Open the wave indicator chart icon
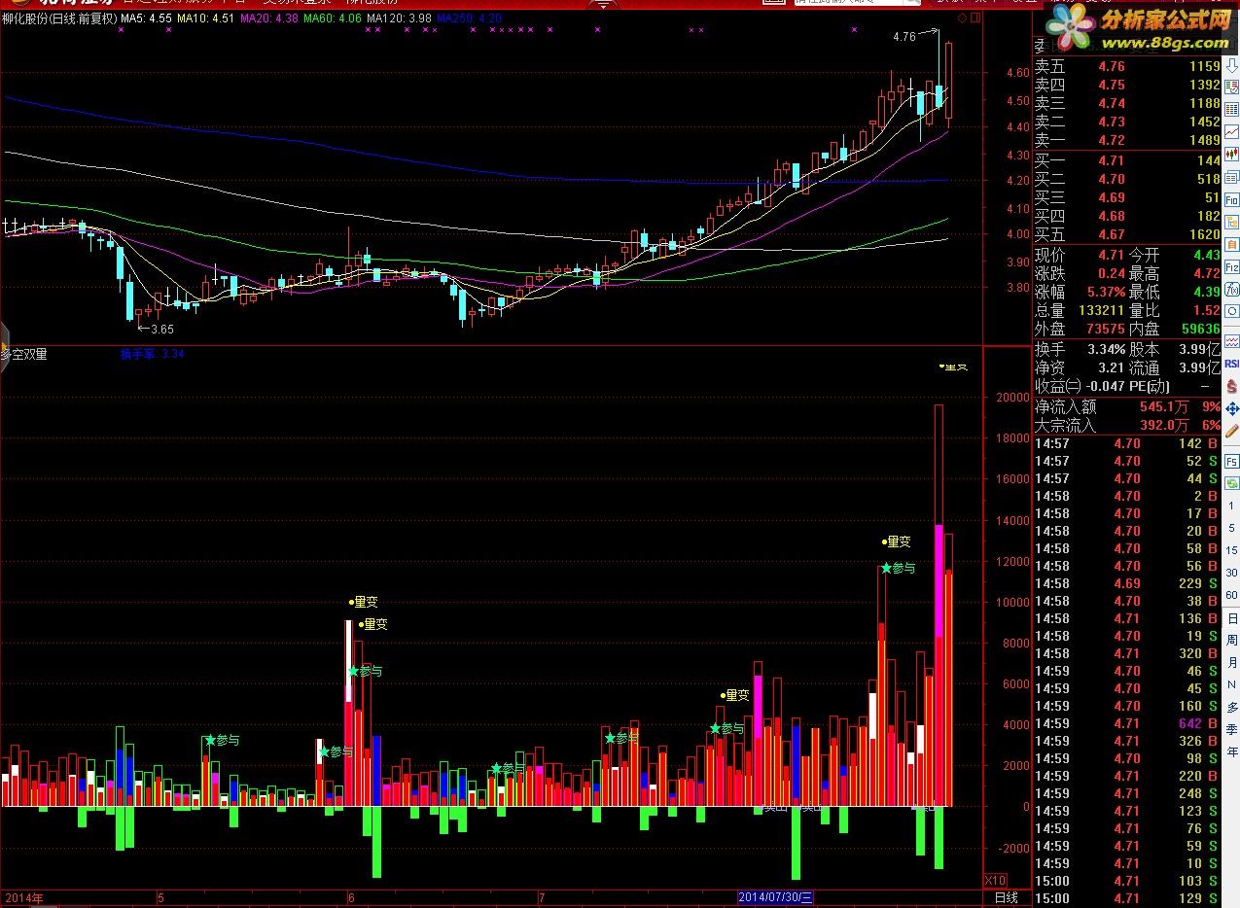The height and width of the screenshot is (908, 1240). pyautogui.click(x=1232, y=340)
